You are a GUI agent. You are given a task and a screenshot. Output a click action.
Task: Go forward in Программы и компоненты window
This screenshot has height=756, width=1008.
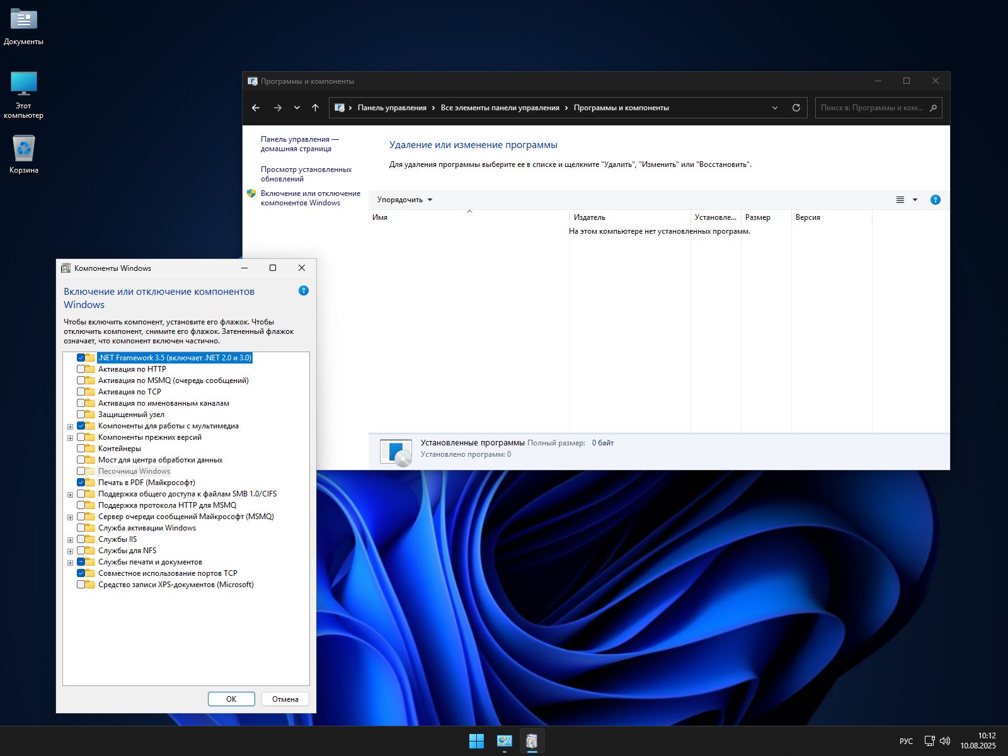(x=277, y=108)
